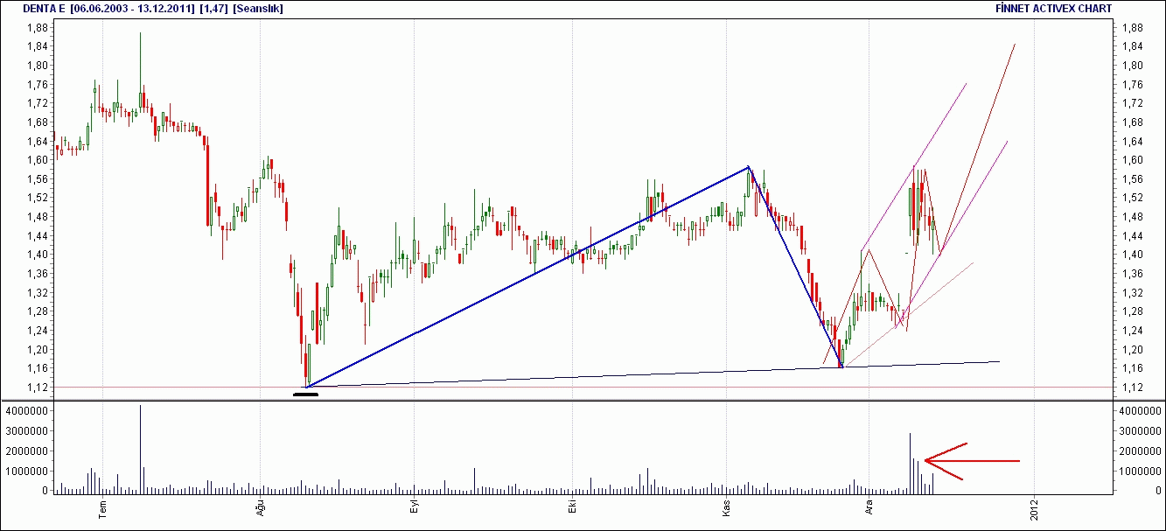The height and width of the screenshot is (531, 1166).
Task: Click the 1,84 price label on right axis
Action: pos(1132,46)
